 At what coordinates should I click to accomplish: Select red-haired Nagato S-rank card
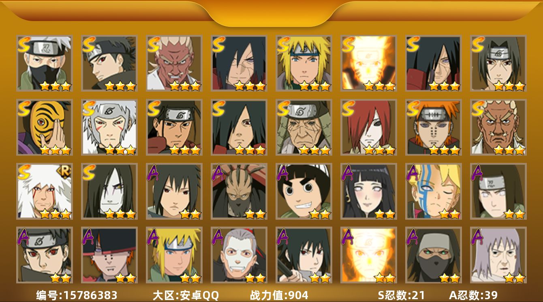click(x=369, y=127)
